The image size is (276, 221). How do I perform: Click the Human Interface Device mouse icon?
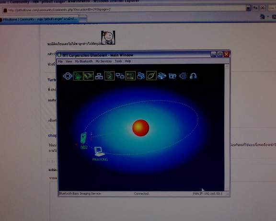(x=151, y=76)
